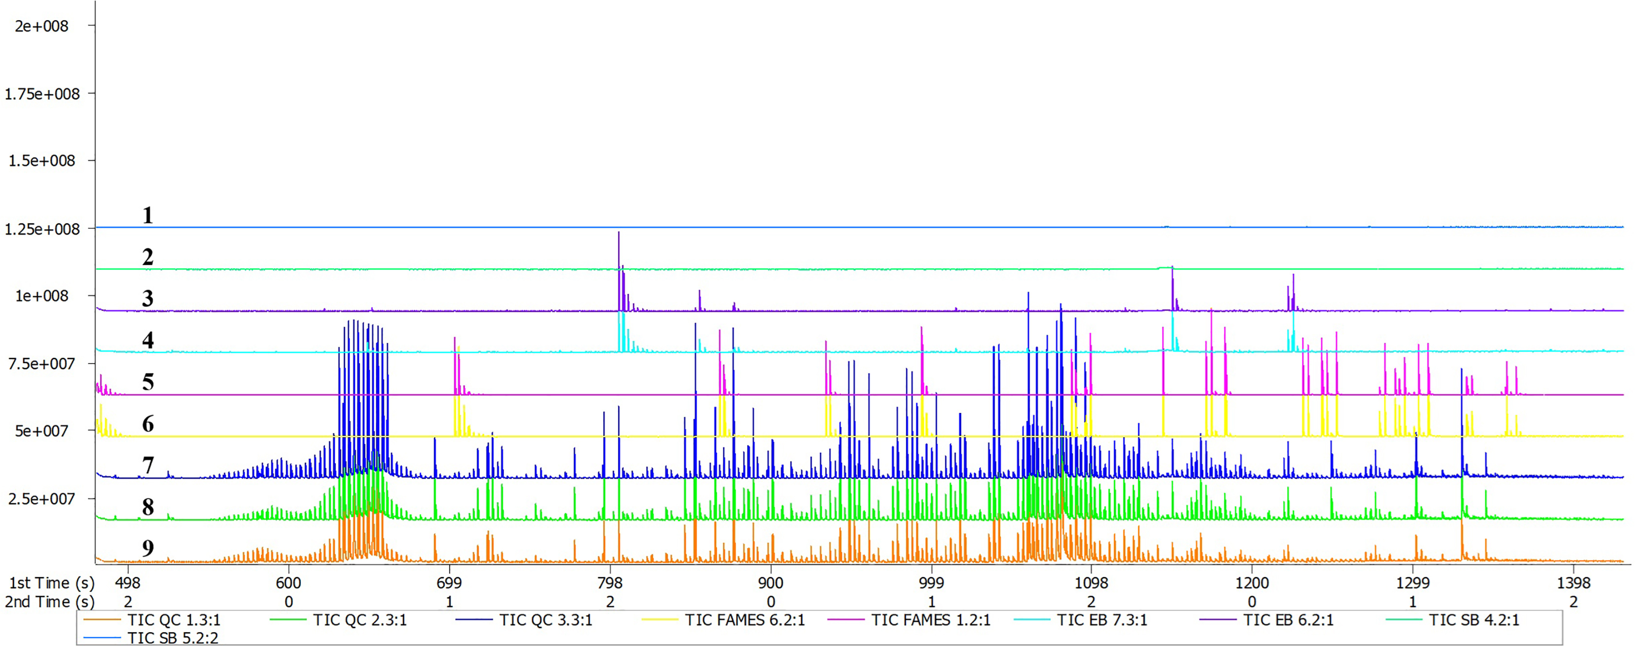Click the 1200 tick on time axis
The image size is (1635, 647).
click(x=1251, y=583)
